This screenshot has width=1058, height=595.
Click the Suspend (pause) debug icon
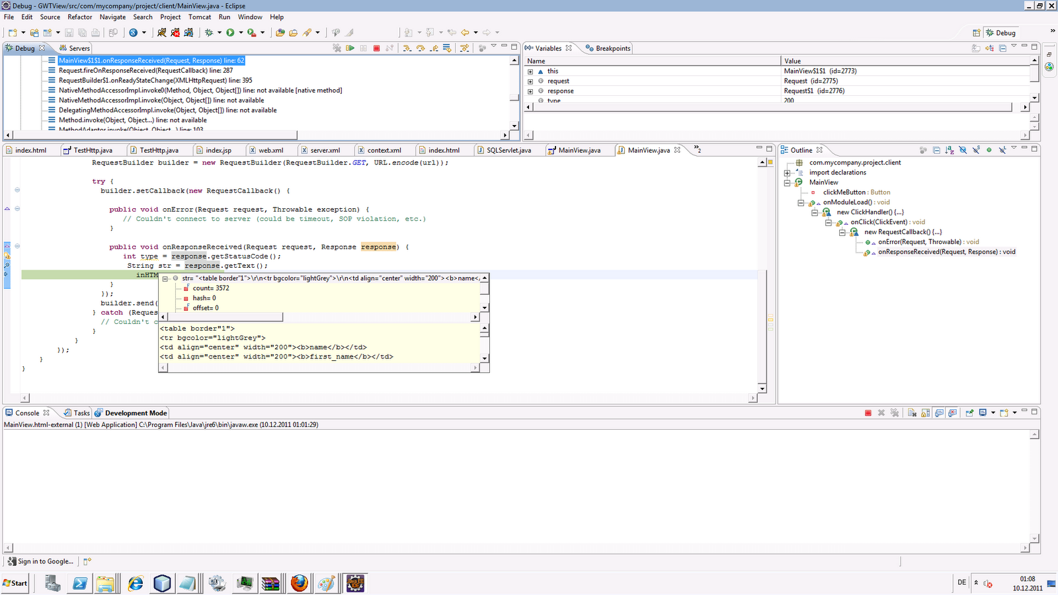364,48
